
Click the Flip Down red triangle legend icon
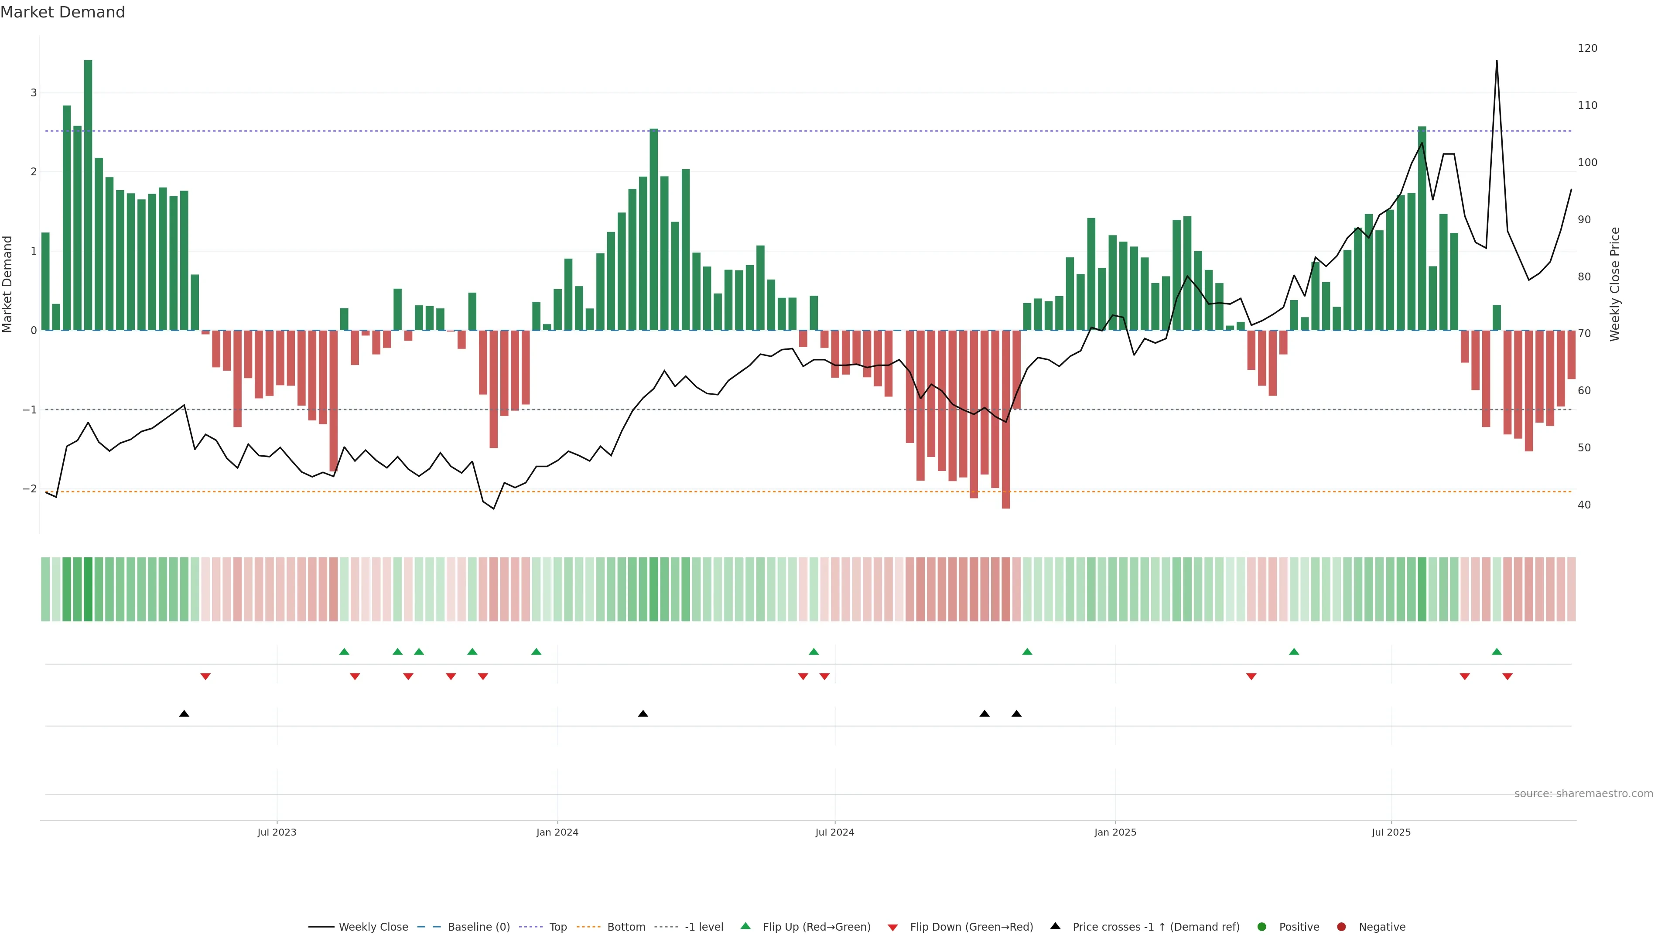tap(893, 928)
